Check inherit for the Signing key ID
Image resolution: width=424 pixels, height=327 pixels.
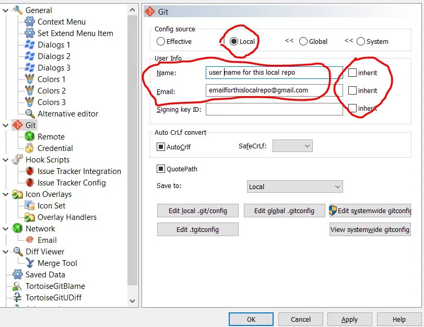[x=352, y=108]
